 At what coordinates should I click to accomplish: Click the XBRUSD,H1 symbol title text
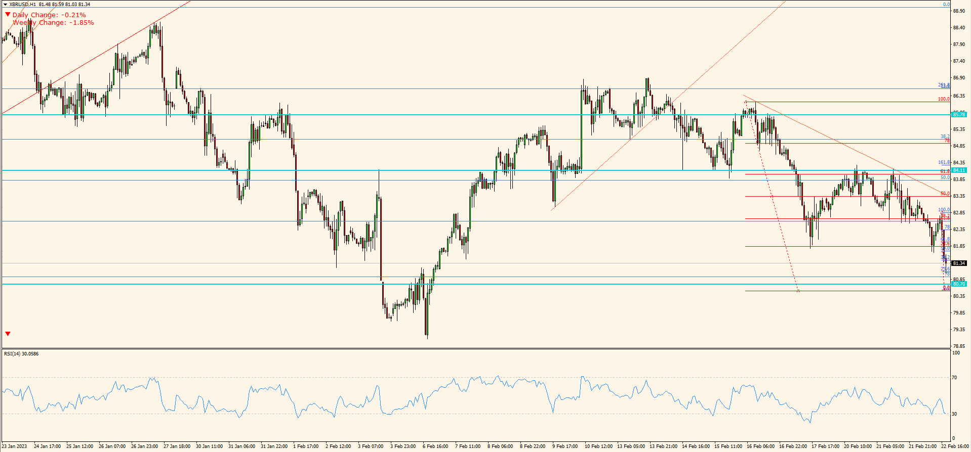[x=23, y=5]
